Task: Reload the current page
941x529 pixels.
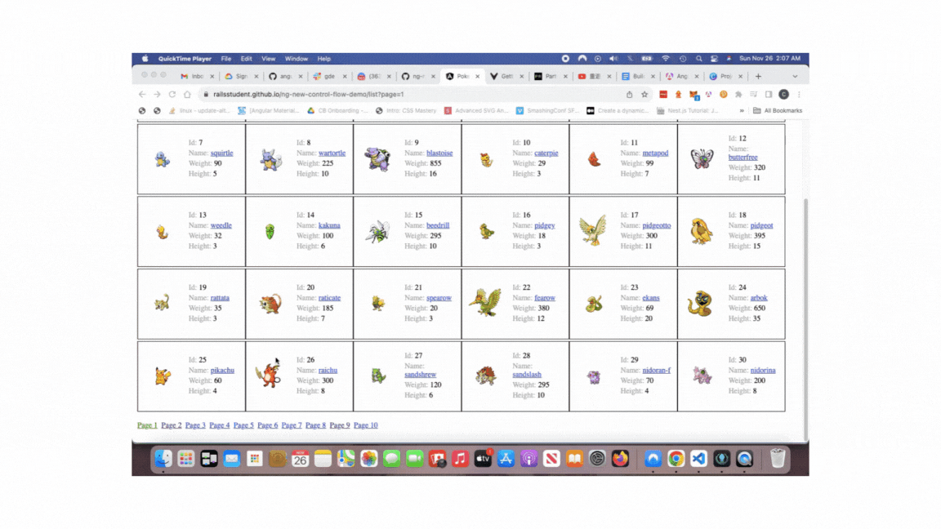Action: pyautogui.click(x=172, y=94)
